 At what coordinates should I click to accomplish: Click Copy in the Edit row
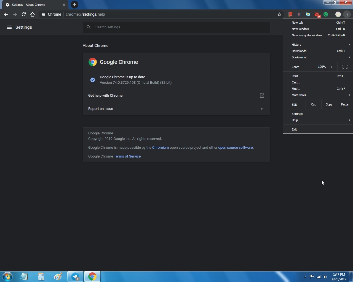click(329, 104)
